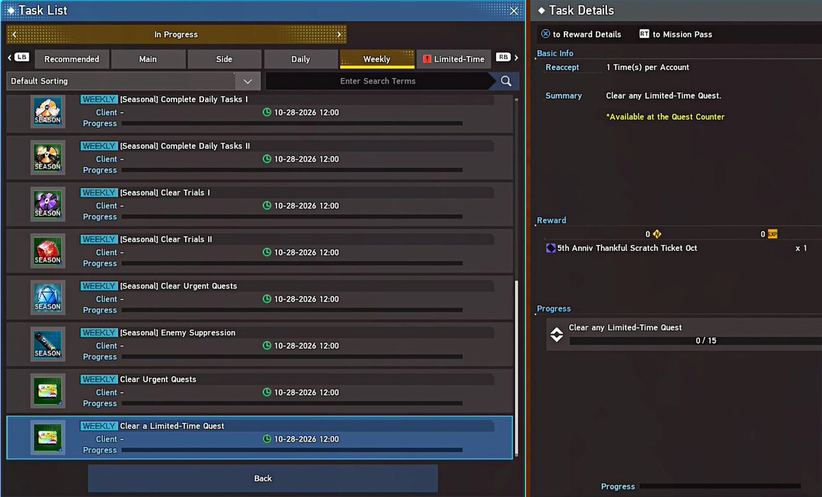Open the Side tasks tab
The width and height of the screenshot is (822, 497).
tap(224, 59)
